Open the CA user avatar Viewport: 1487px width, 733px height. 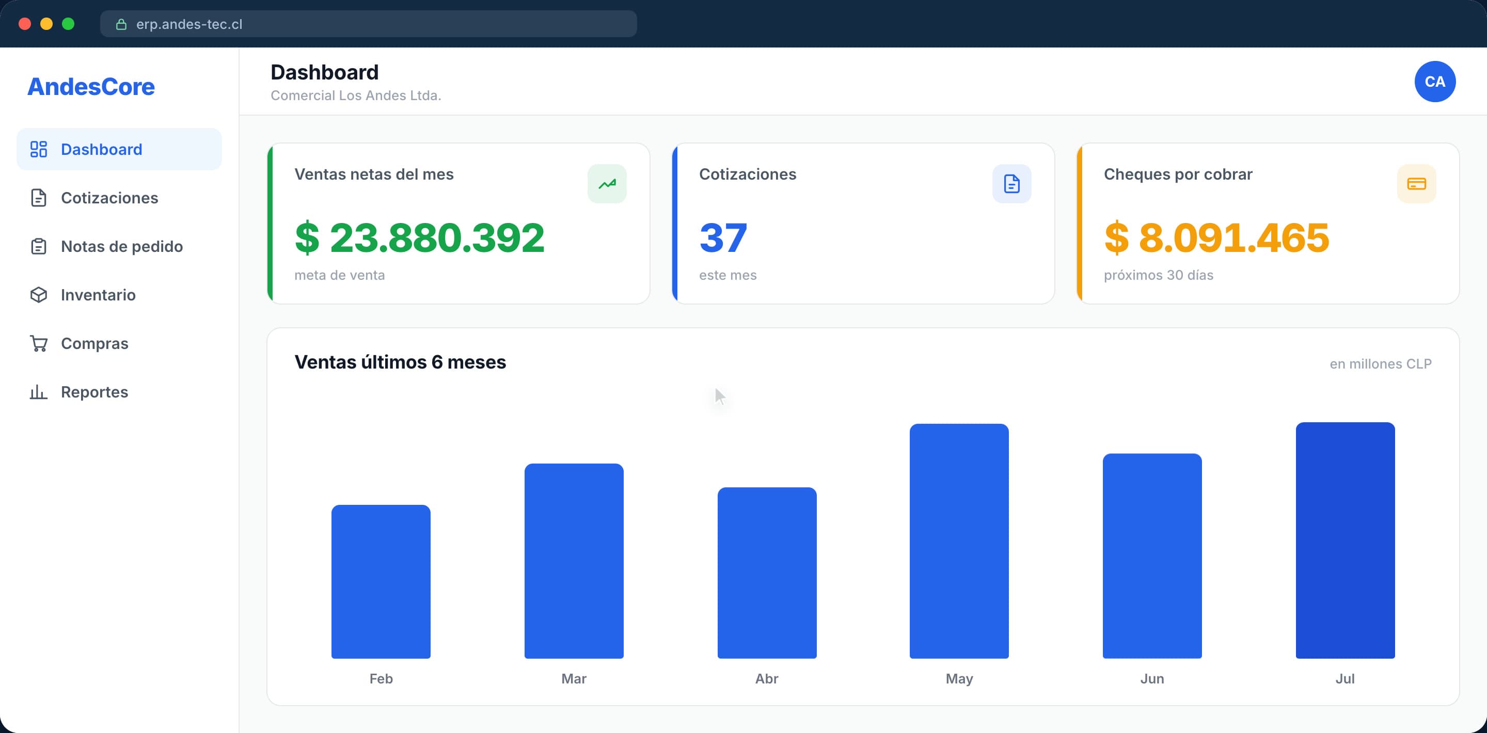(1434, 82)
